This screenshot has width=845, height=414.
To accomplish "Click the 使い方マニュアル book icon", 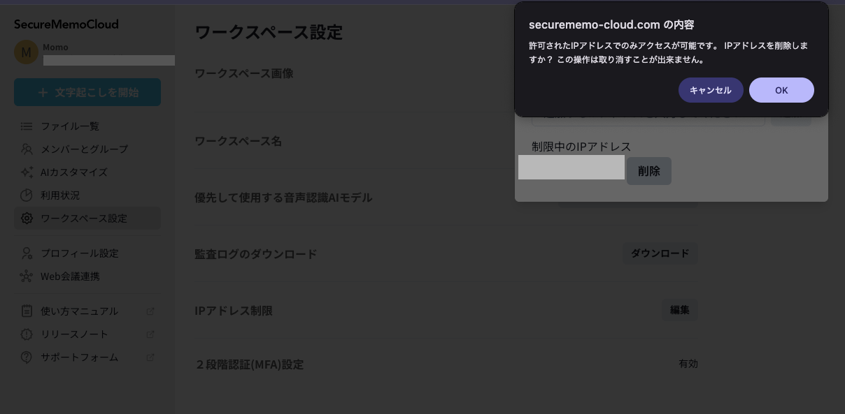I will pyautogui.click(x=27, y=311).
